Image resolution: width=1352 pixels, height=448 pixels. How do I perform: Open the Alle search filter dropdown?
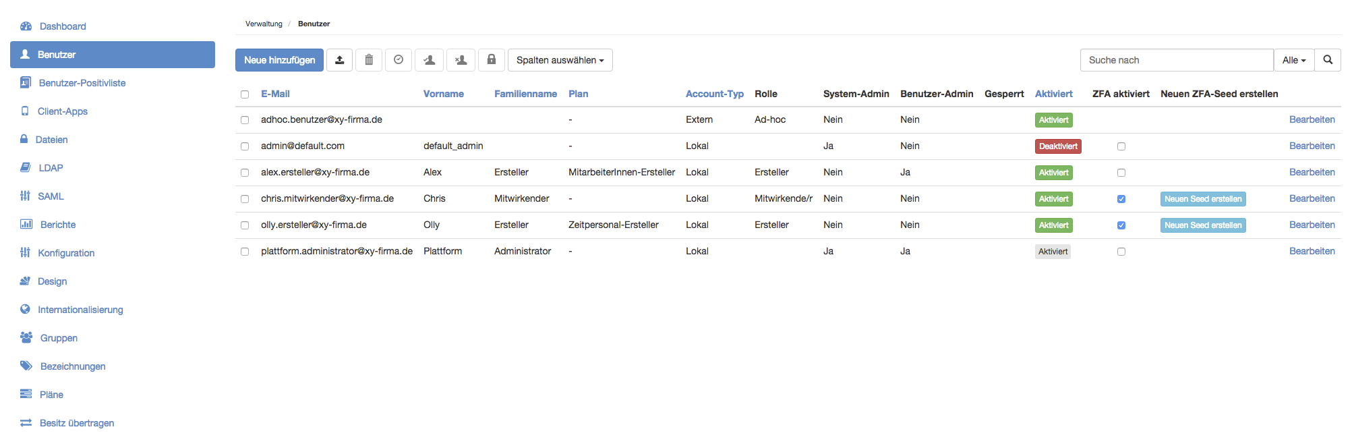(1294, 60)
